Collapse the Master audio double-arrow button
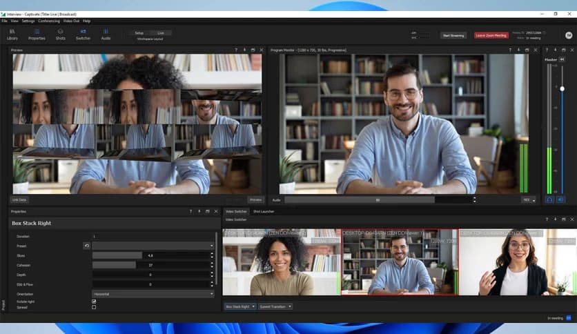The height and width of the screenshot is (334, 577). pos(562,59)
